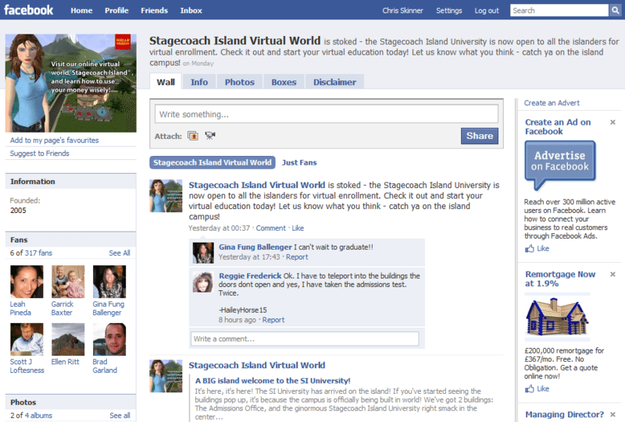Select Stagecoach Island Virtual World filter

tap(212, 162)
